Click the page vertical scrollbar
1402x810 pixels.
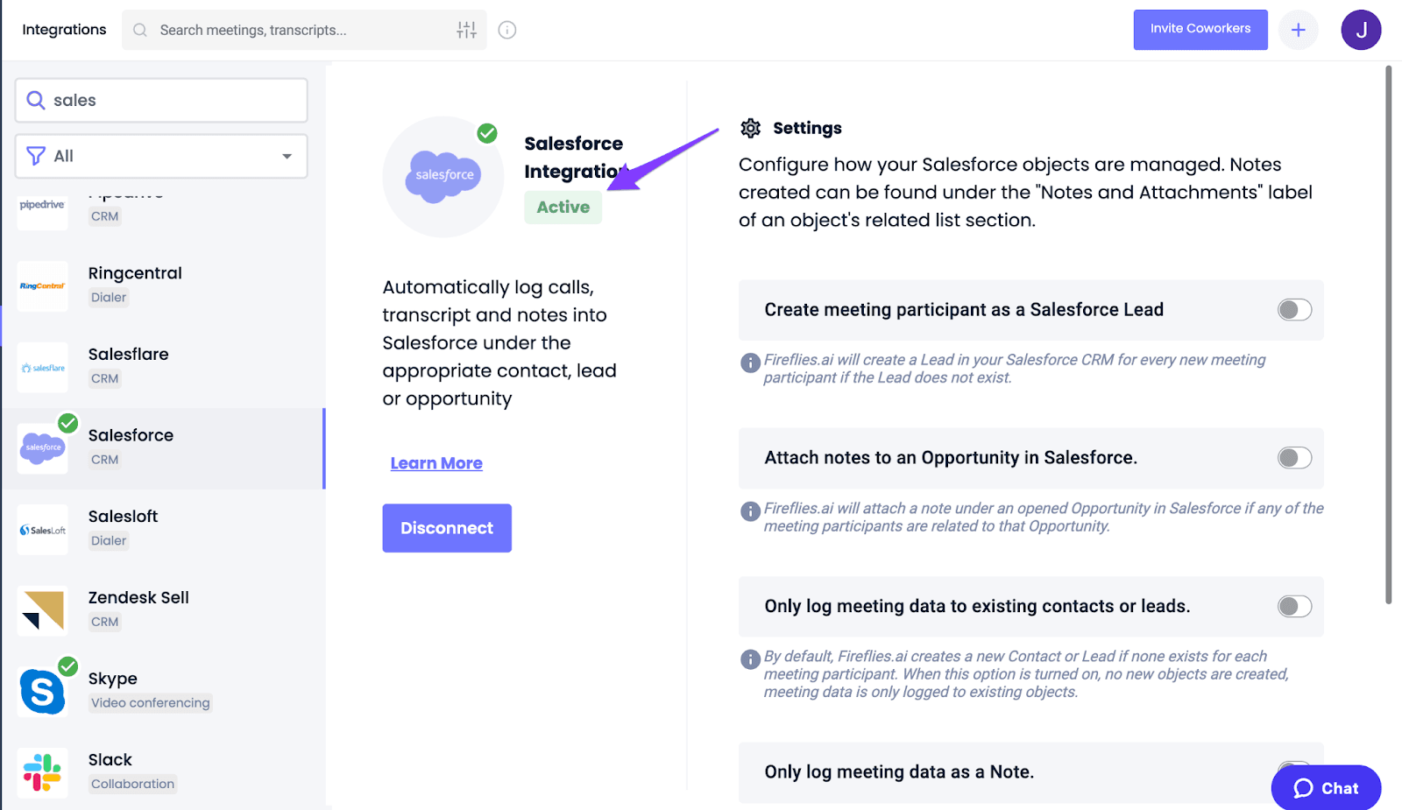[x=1388, y=335]
